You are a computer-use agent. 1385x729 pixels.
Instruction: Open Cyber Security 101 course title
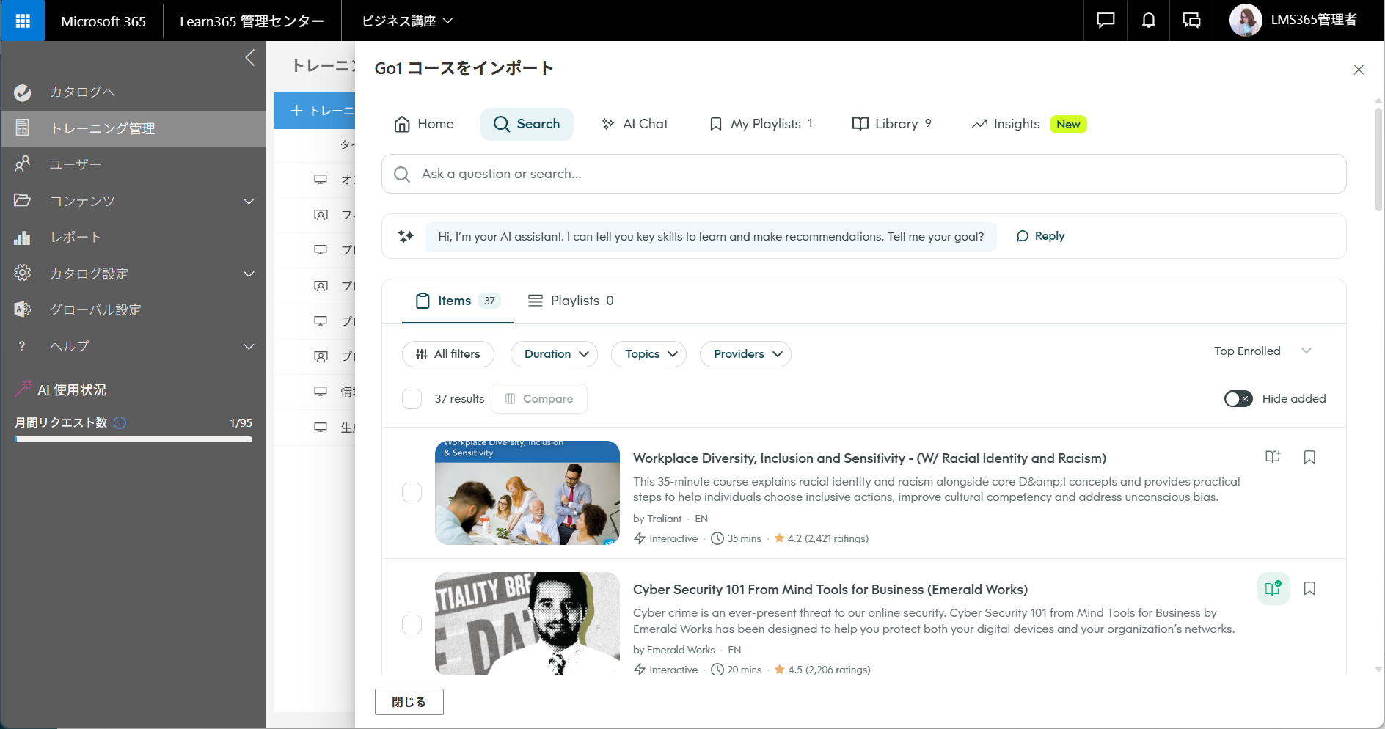tap(830, 590)
